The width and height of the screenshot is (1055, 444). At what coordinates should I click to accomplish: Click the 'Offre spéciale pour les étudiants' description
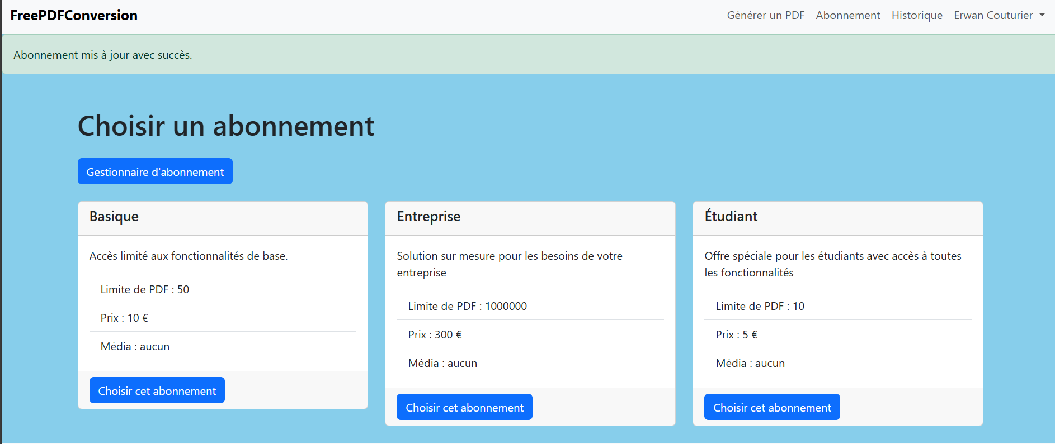pyautogui.click(x=833, y=264)
